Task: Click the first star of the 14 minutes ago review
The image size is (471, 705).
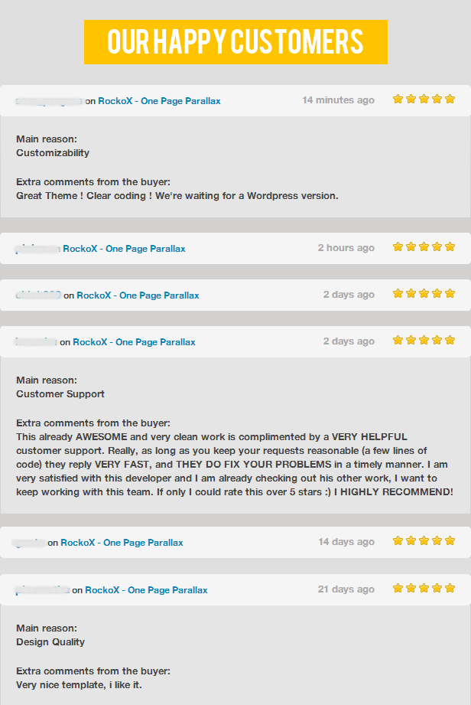Action: [x=398, y=99]
